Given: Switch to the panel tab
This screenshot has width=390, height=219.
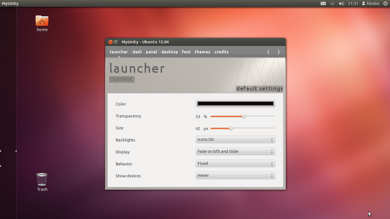Looking at the screenshot, I should 151,52.
